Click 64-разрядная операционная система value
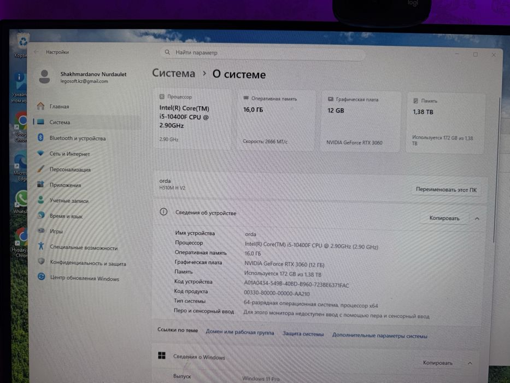The height and width of the screenshot is (383, 510). pos(310,304)
